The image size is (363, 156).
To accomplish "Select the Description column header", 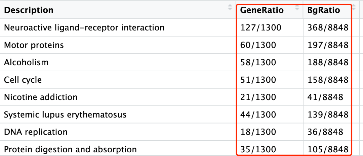I will tap(29, 10).
